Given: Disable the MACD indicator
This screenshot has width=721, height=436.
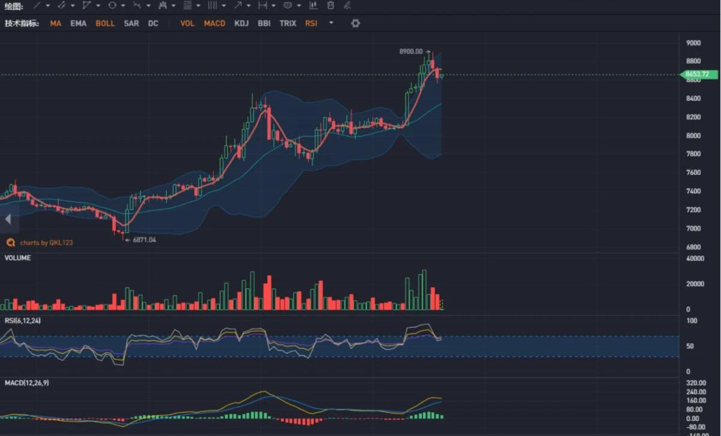Looking at the screenshot, I should click(214, 23).
